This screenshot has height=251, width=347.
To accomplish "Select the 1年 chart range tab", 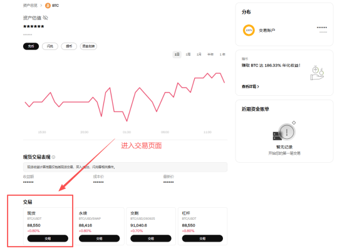I will [222, 54].
